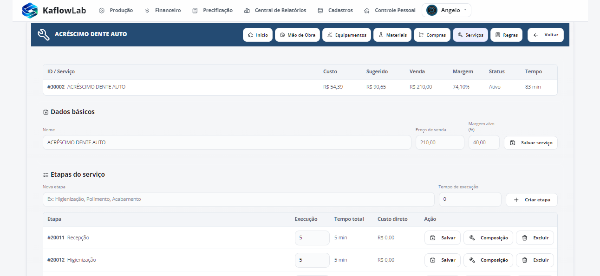Save the Recepção step
Screen dimensions: 600x276
pyautogui.click(x=443, y=238)
